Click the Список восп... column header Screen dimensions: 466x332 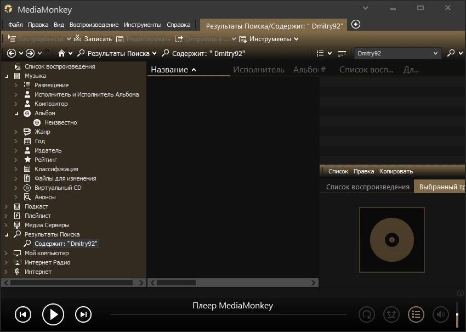click(x=366, y=70)
